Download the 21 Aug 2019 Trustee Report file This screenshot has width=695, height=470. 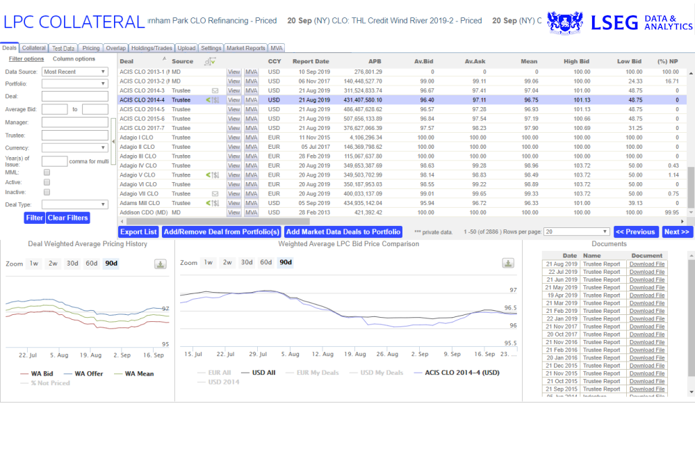pyautogui.click(x=647, y=264)
